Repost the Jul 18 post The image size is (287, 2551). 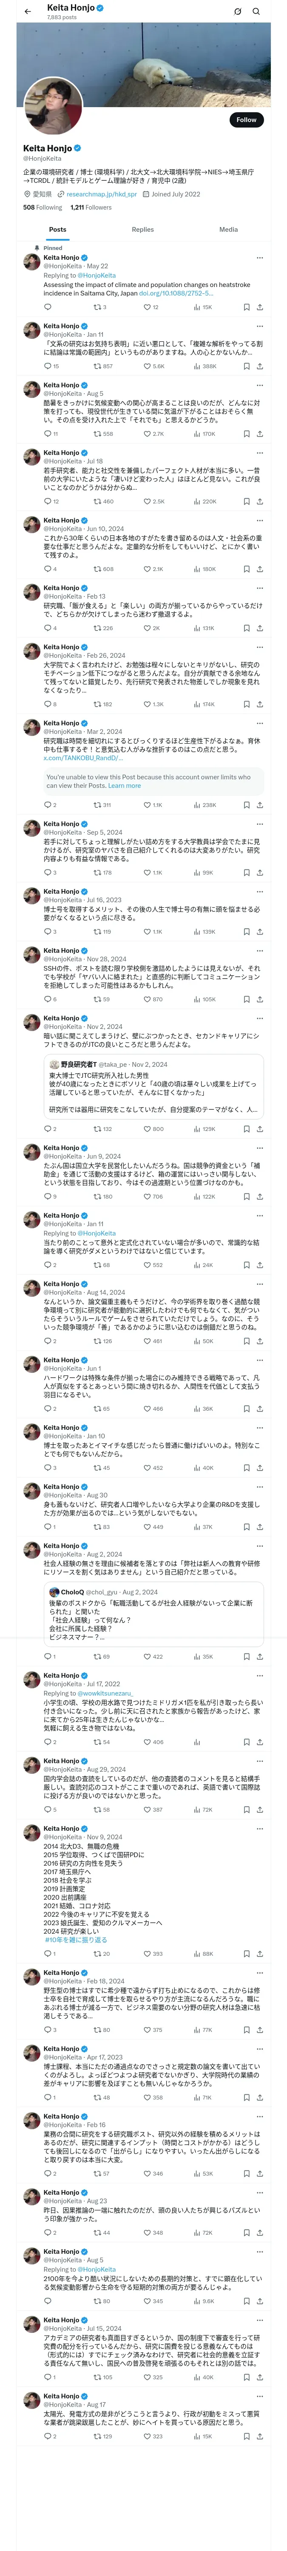[x=98, y=501]
